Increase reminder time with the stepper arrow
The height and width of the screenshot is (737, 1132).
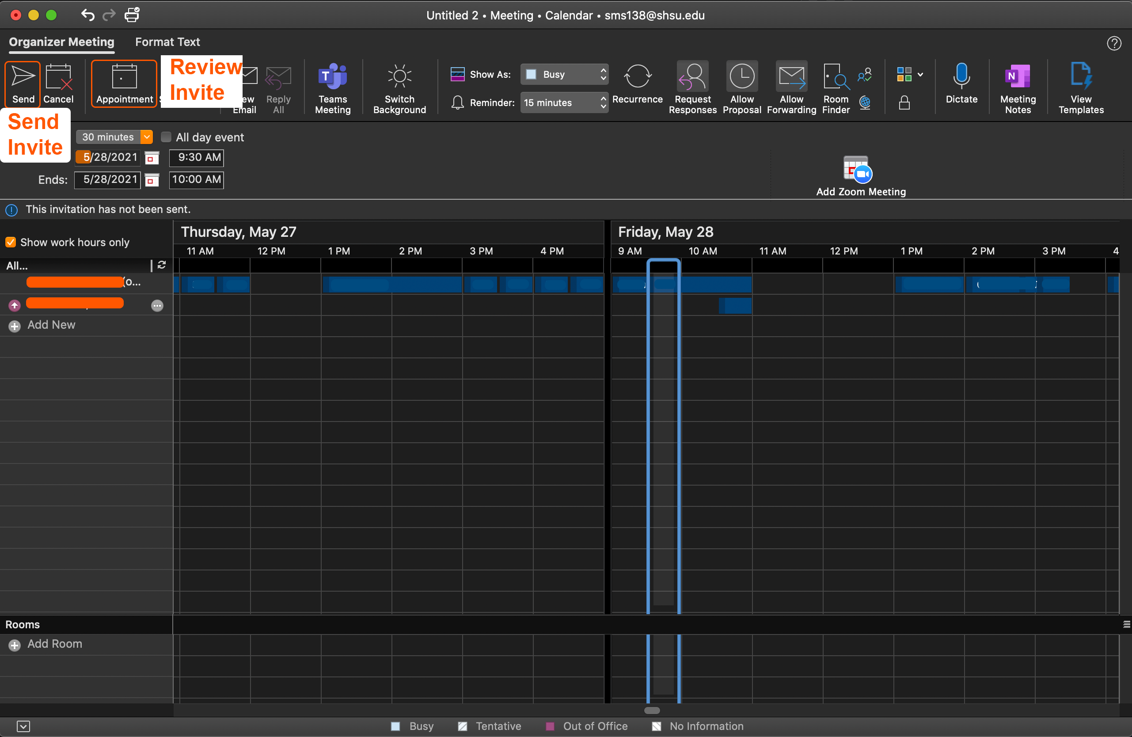coord(603,99)
